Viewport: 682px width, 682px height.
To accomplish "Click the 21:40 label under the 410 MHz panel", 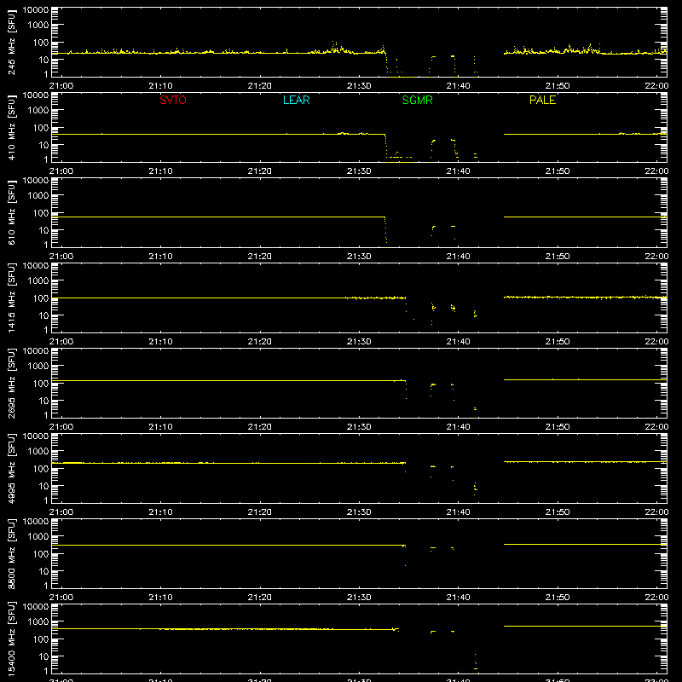I will [458, 171].
